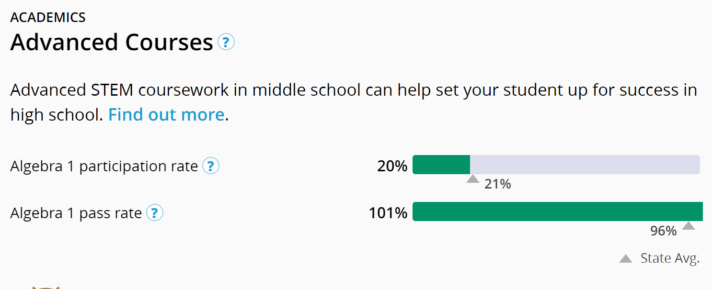The width and height of the screenshot is (712, 289).
Task: Click the partial brown icon at bottom edge
Action: [46, 287]
